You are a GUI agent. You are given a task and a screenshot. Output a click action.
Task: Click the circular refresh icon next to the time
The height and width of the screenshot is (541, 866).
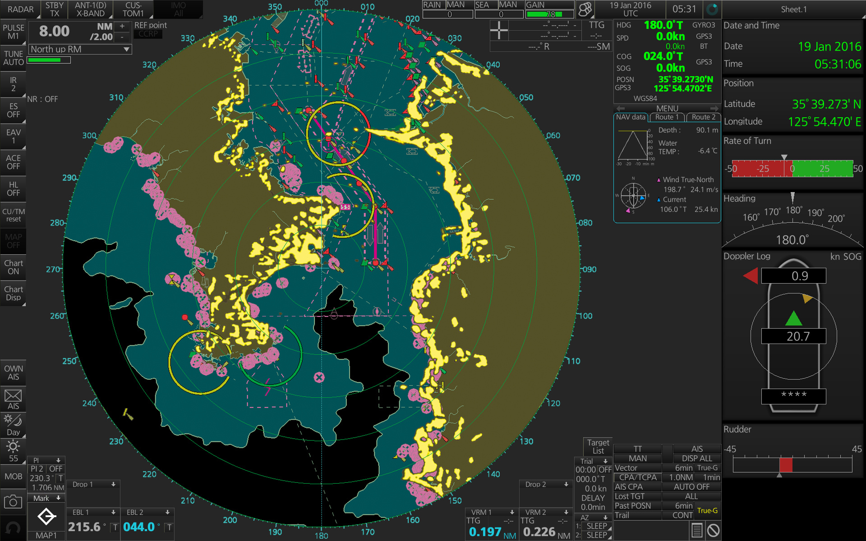pos(712,9)
